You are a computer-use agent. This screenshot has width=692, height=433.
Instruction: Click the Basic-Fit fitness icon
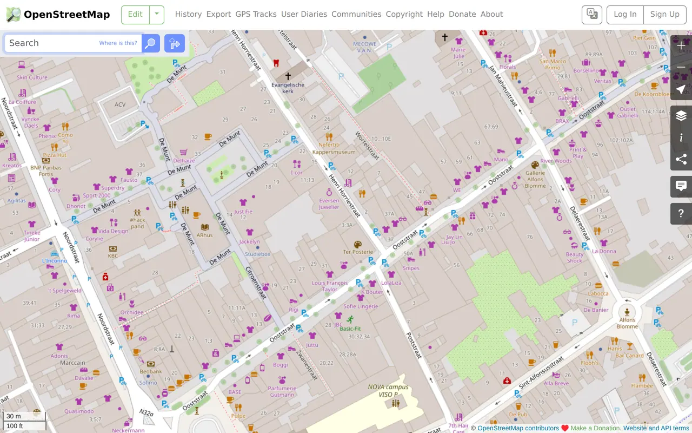[350, 319]
